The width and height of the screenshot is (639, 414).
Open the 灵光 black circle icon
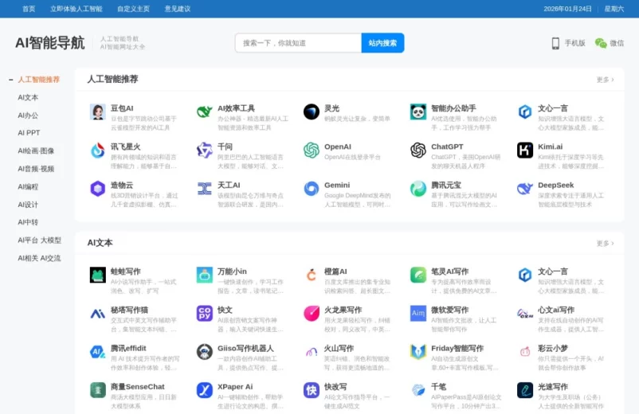point(312,111)
